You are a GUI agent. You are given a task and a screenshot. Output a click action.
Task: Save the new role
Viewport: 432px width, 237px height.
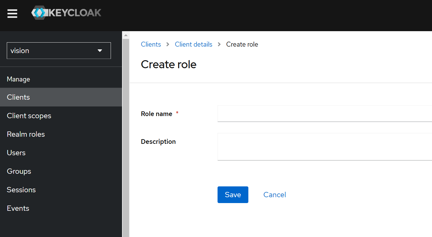pos(233,194)
